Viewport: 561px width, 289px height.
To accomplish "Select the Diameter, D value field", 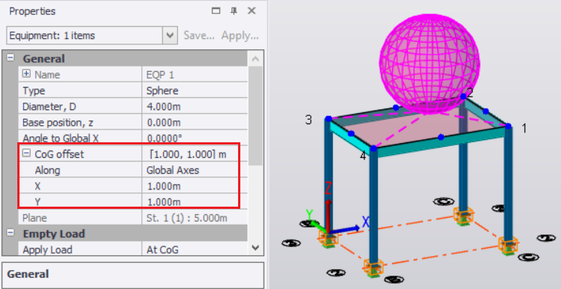I will [x=195, y=106].
